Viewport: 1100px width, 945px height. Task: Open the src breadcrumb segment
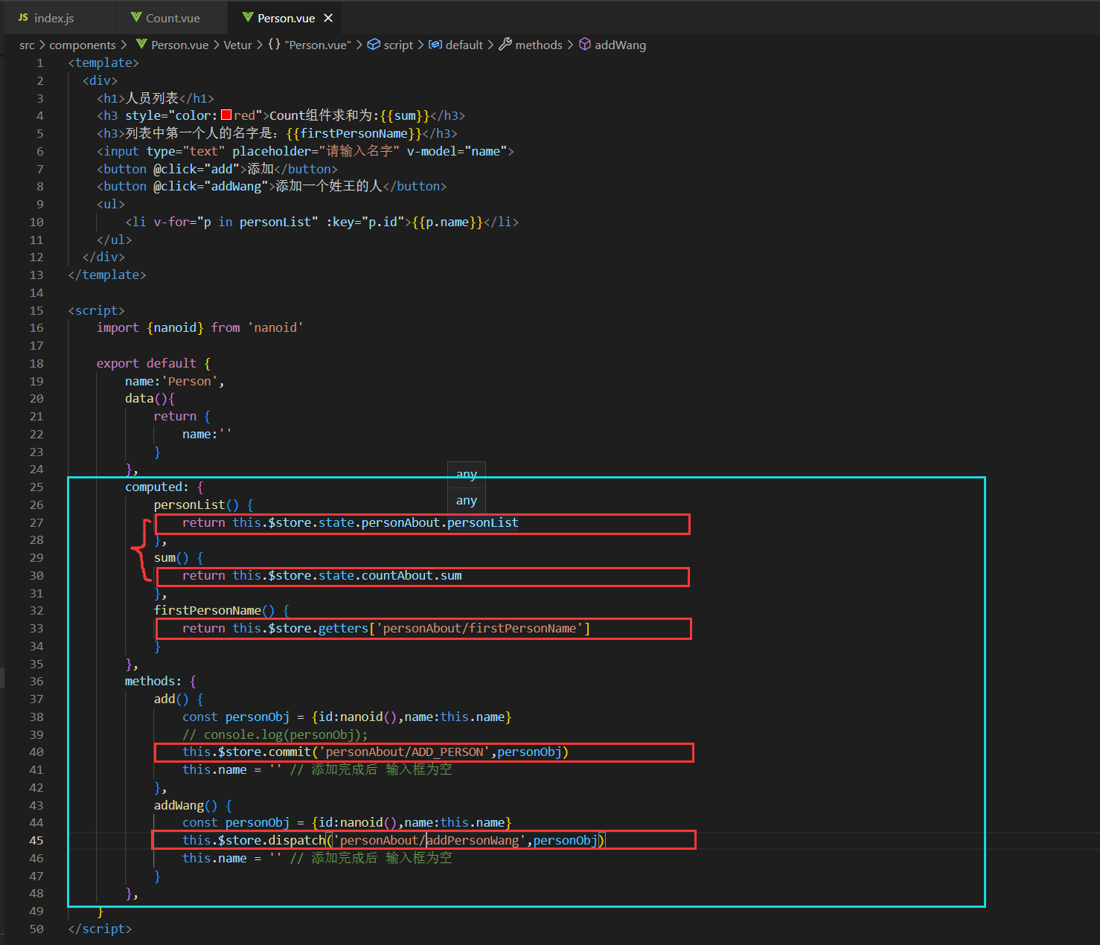[27, 45]
